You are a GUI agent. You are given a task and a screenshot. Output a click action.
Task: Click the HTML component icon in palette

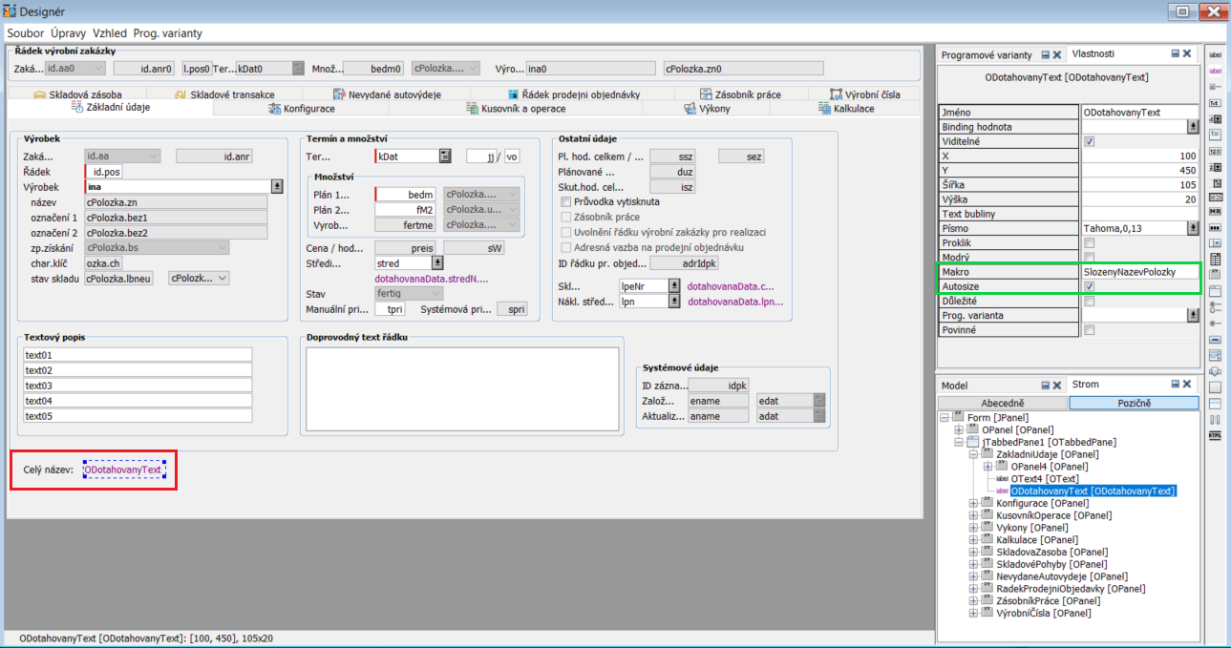(1215, 435)
